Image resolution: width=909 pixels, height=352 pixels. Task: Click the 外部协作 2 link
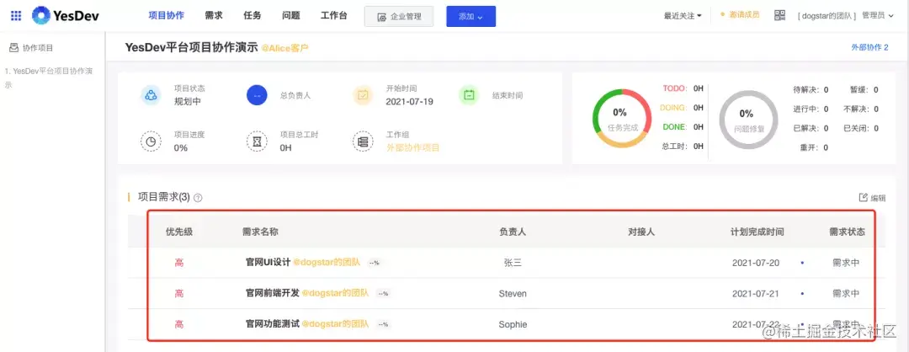(869, 47)
